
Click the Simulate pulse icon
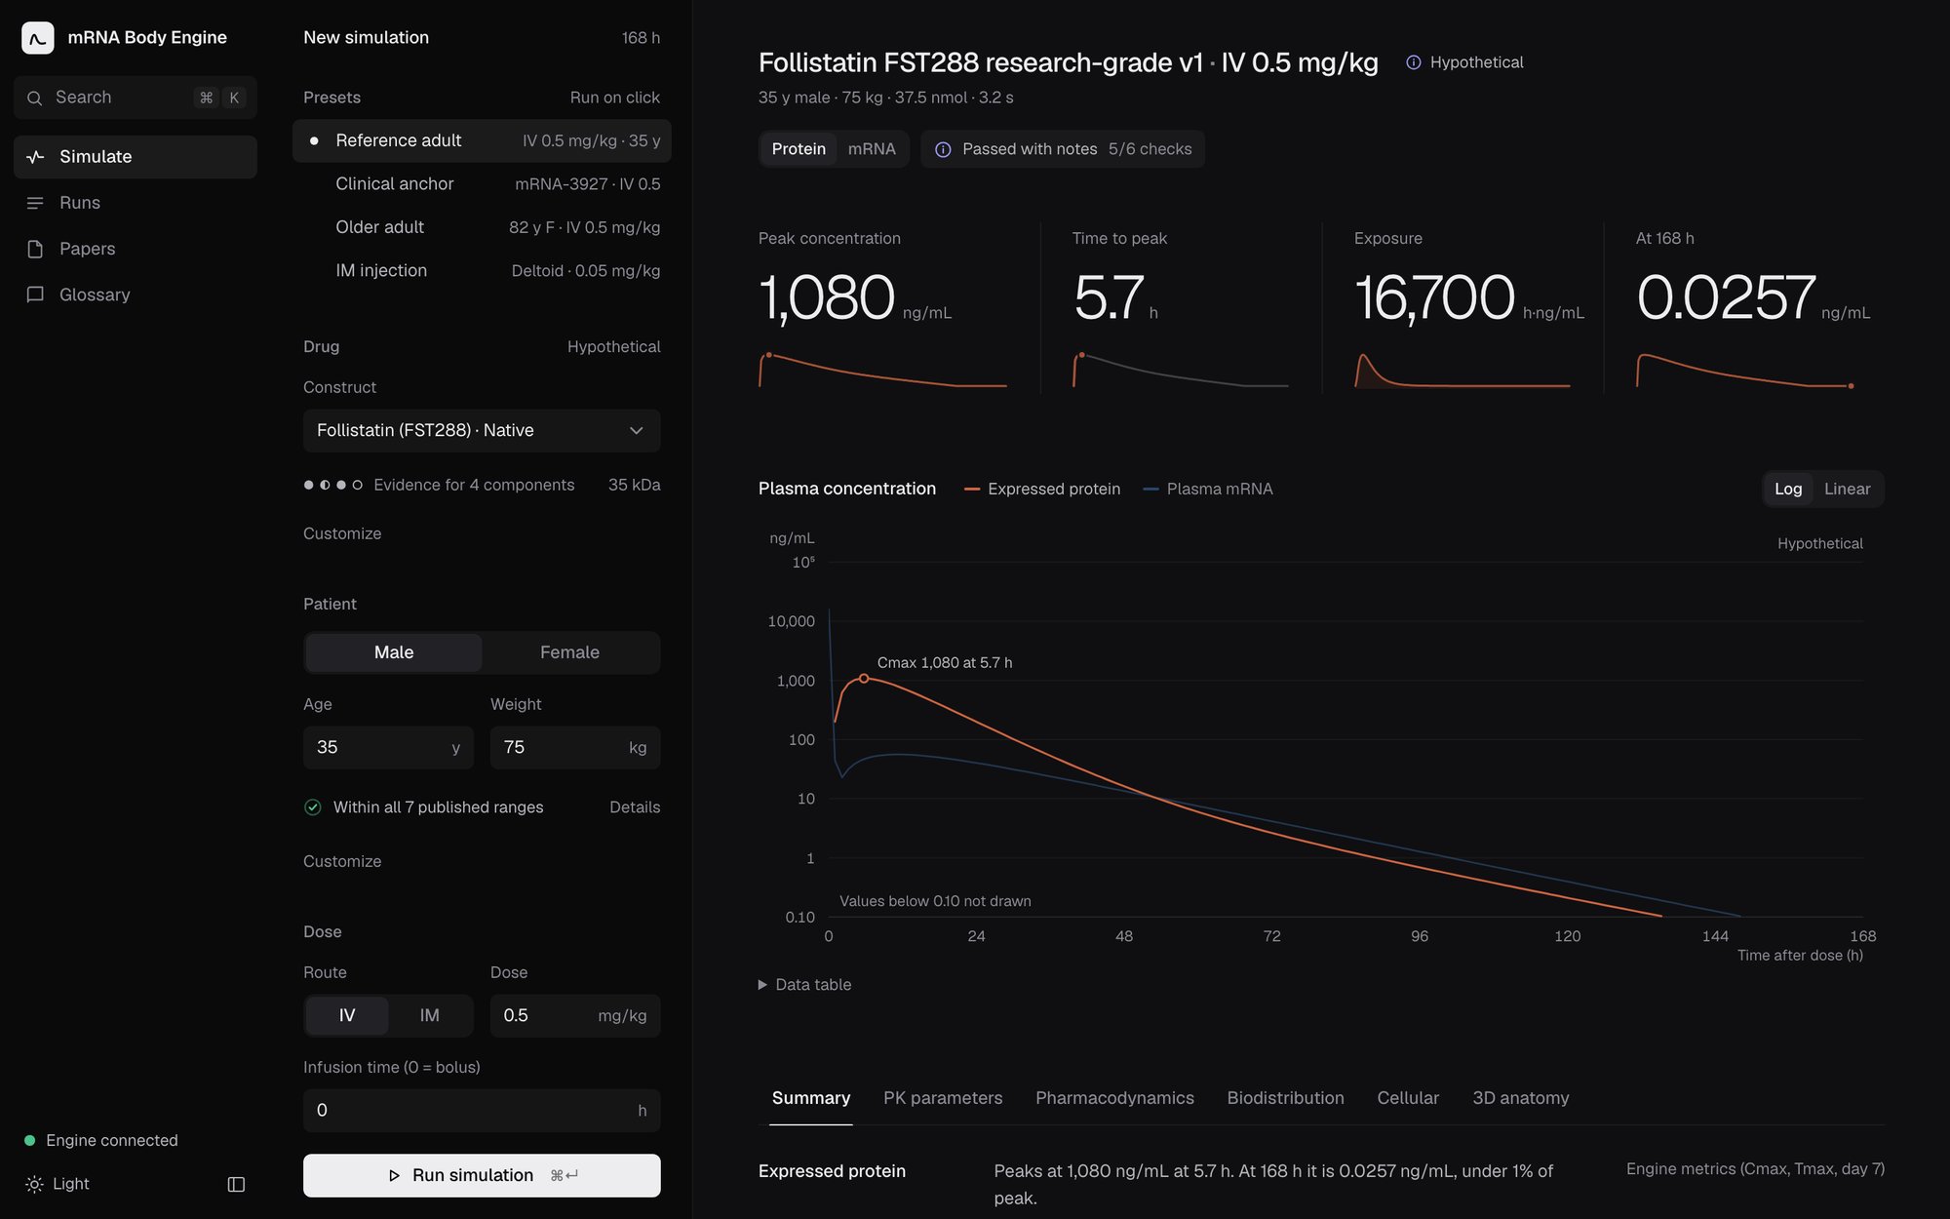point(35,157)
